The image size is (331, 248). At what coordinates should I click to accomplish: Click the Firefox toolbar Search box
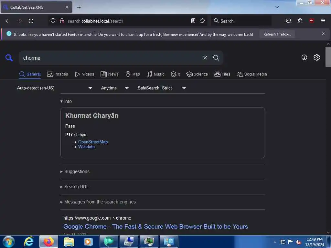pyautogui.click(x=241, y=21)
